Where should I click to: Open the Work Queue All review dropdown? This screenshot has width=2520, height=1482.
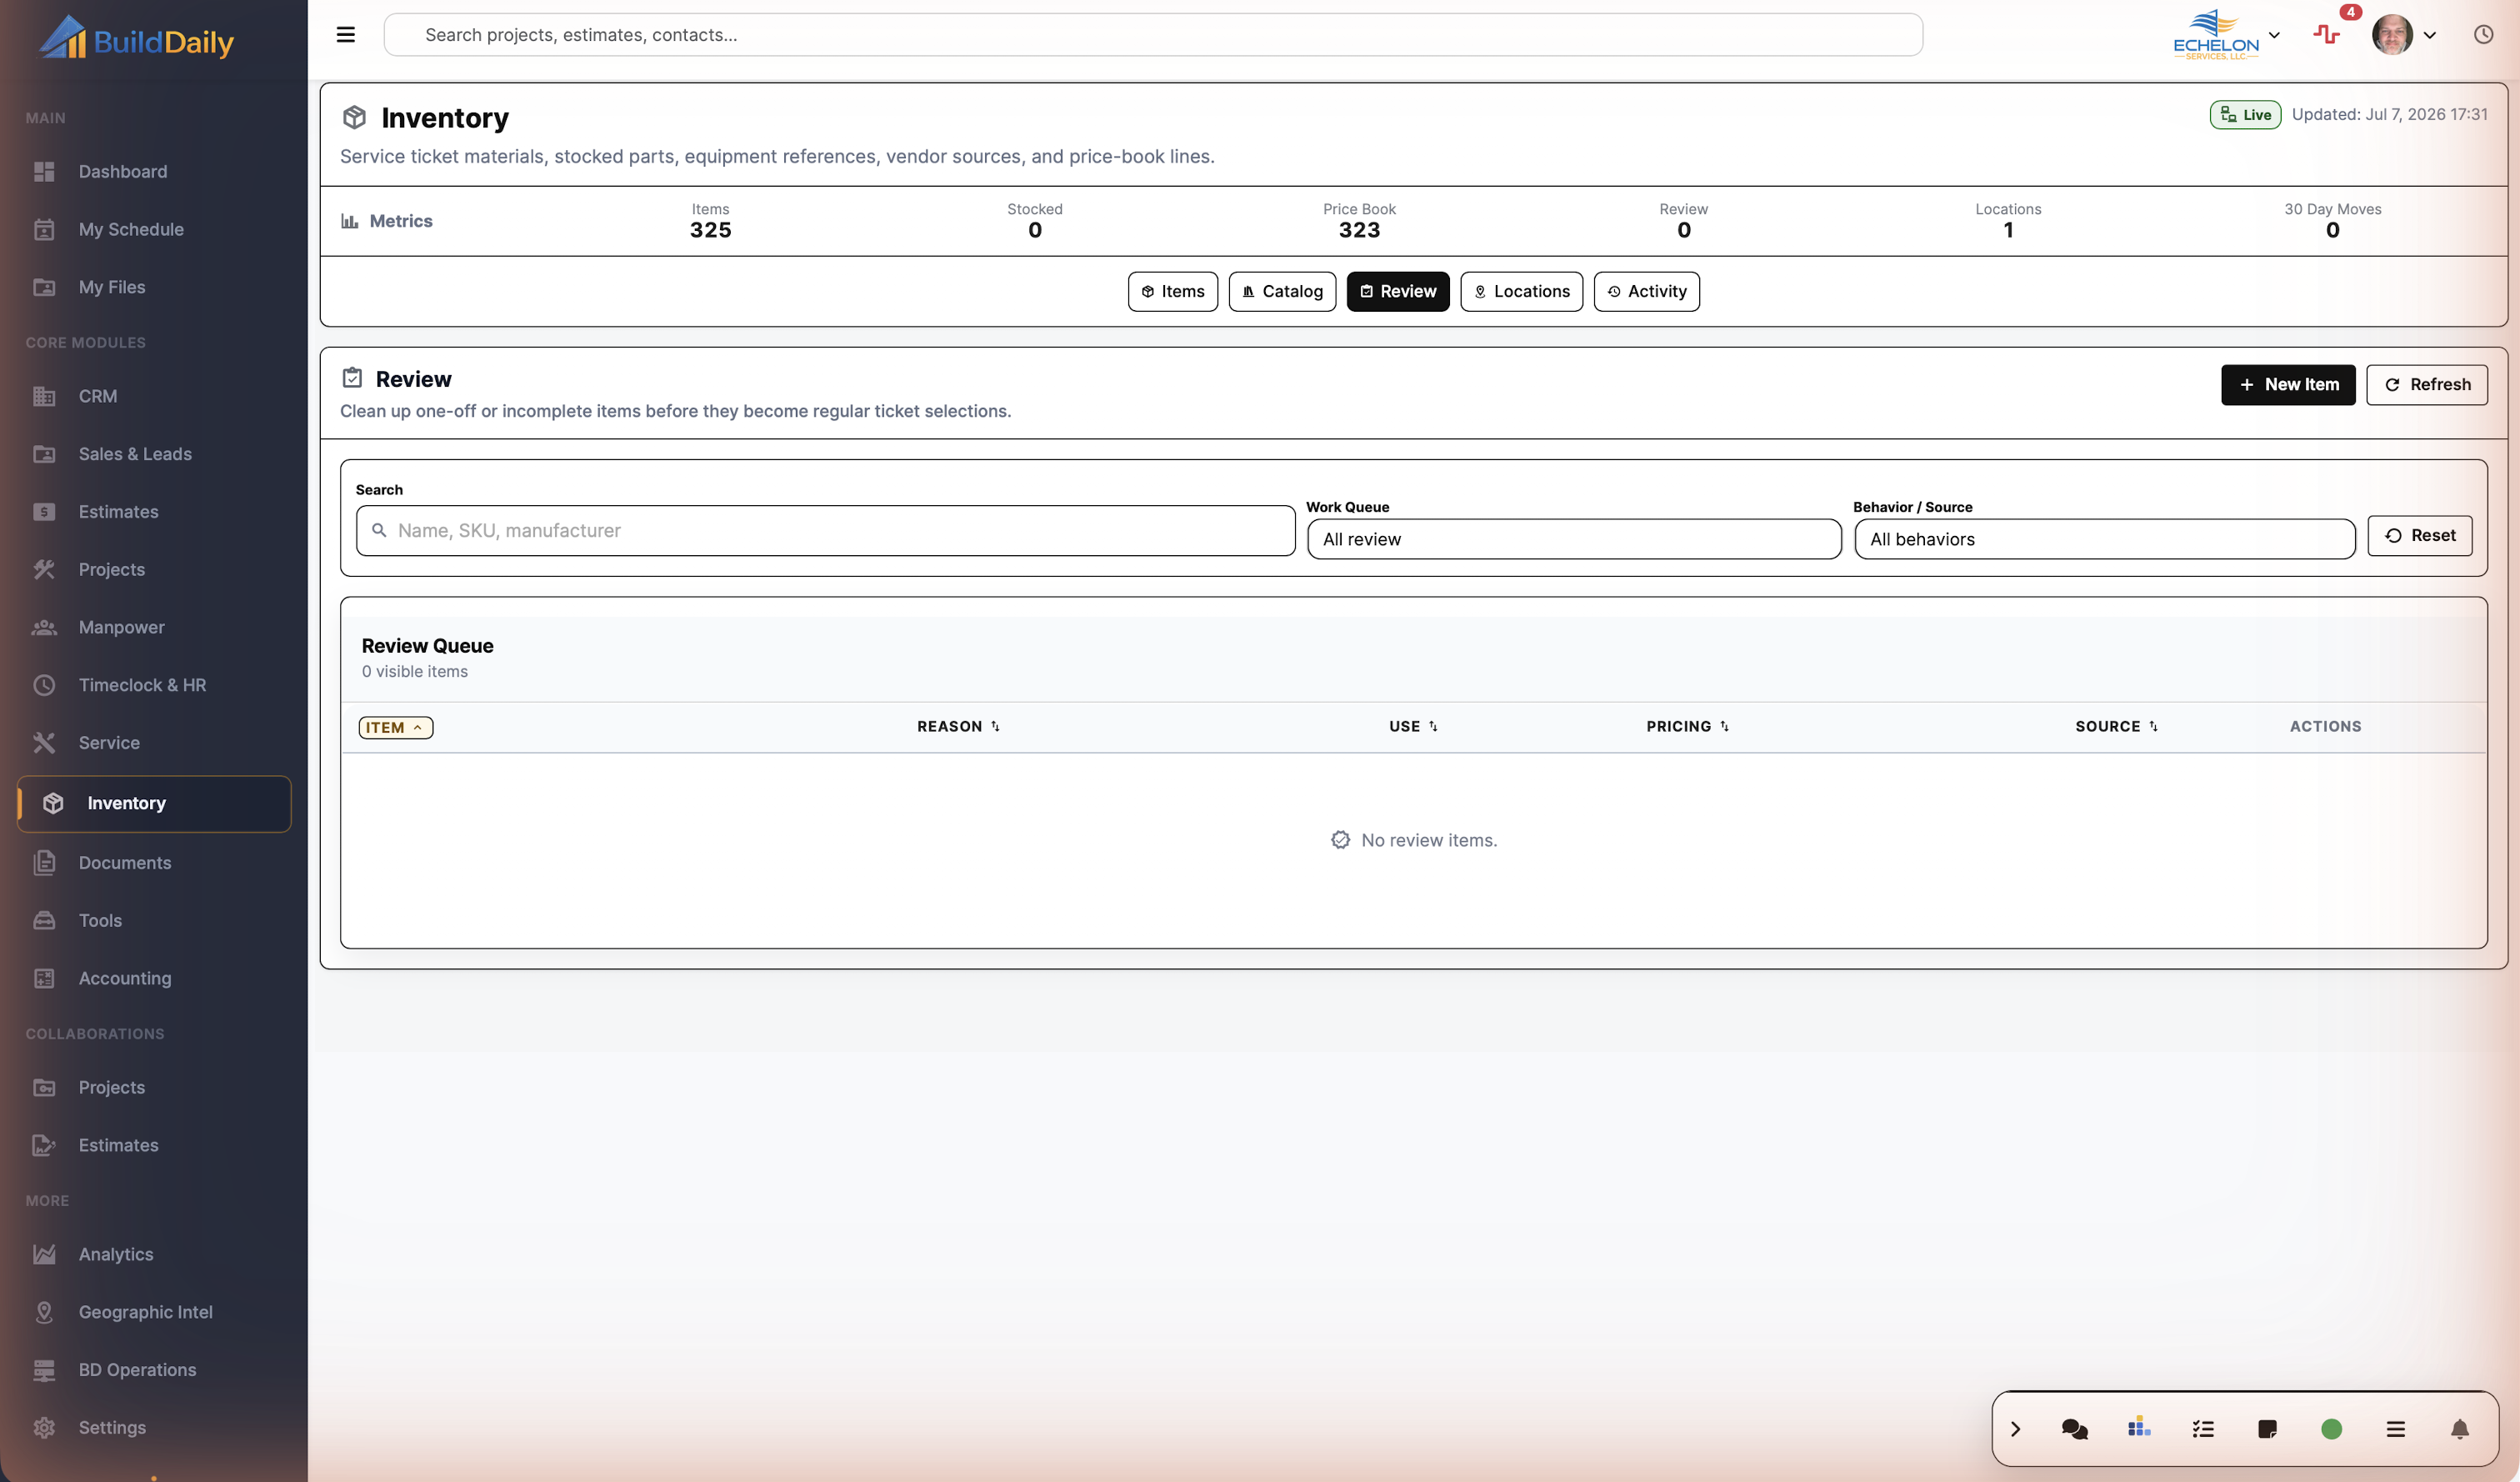[1574, 540]
